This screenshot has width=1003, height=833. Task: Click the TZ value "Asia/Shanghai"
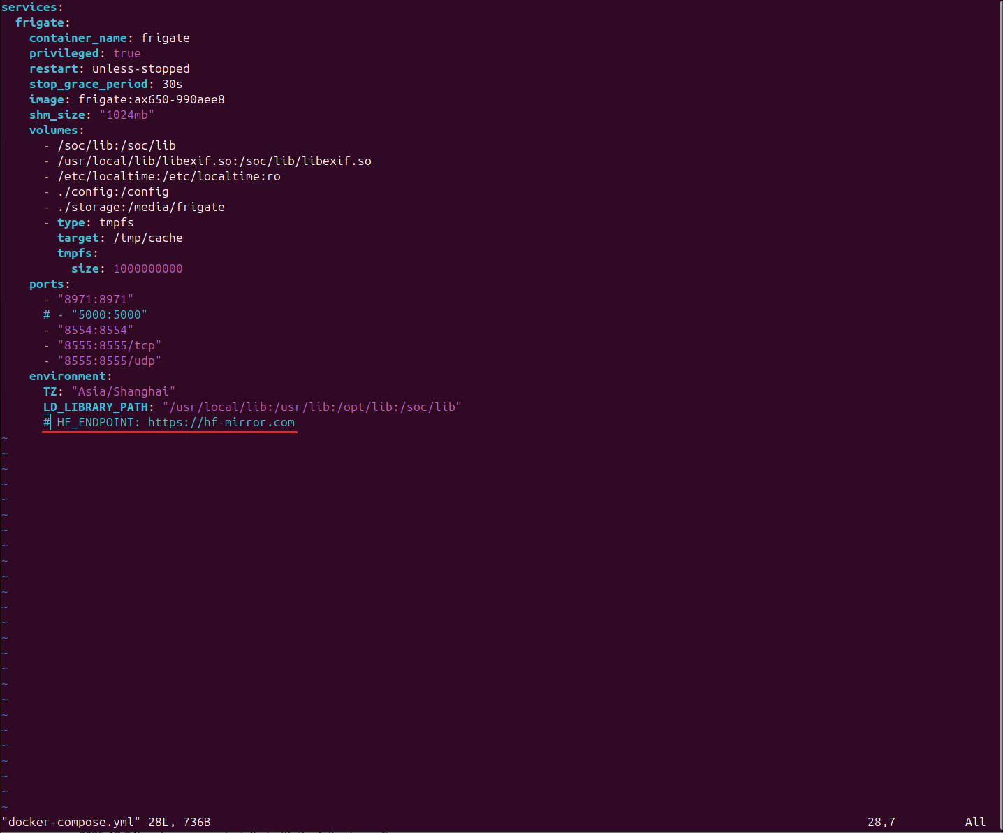(123, 392)
